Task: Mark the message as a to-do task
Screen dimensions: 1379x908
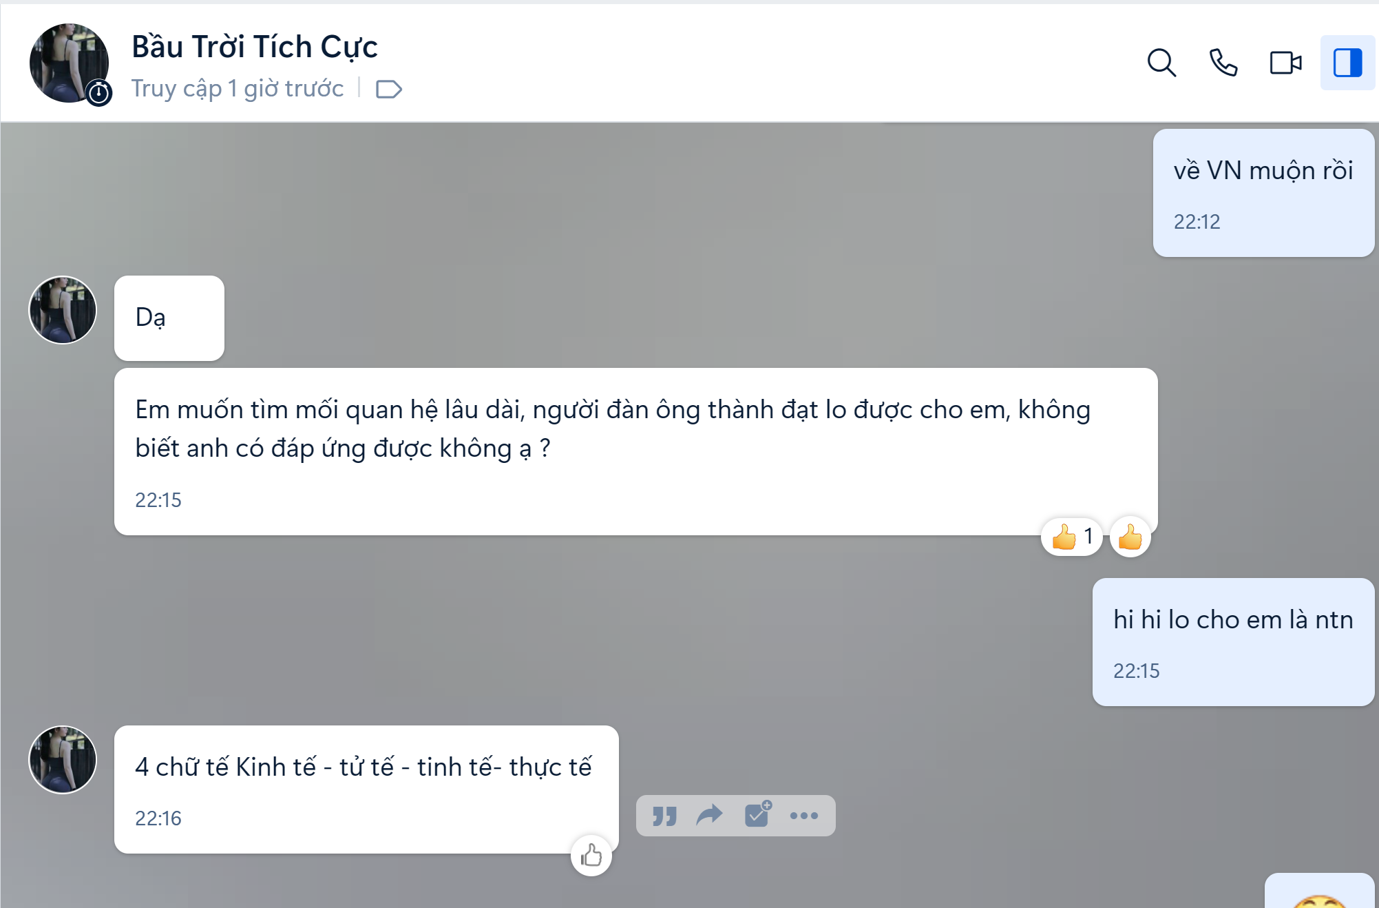Action: 758,814
